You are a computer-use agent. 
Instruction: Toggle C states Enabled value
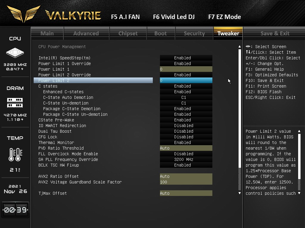point(186,86)
